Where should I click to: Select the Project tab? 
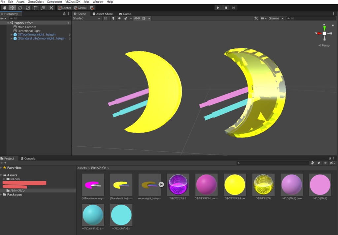(x=8, y=159)
